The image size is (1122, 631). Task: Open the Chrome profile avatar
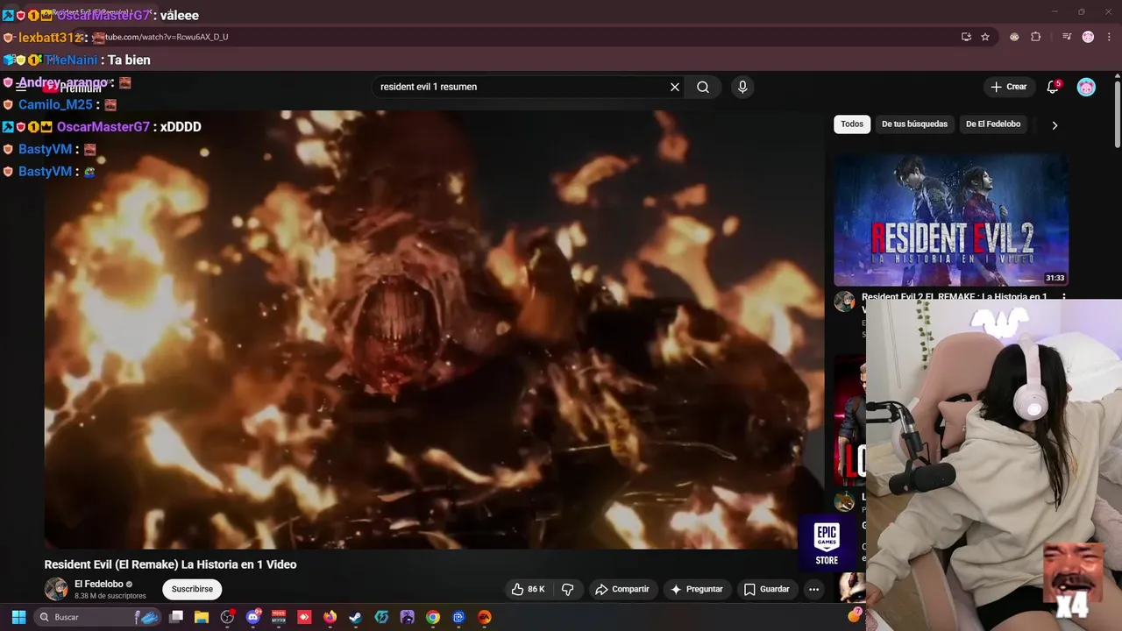click(x=1088, y=37)
